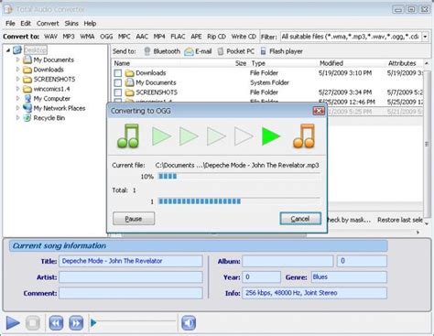Click the Write CD toolbar button
Viewport: 434px width, 336px height.
(x=244, y=37)
